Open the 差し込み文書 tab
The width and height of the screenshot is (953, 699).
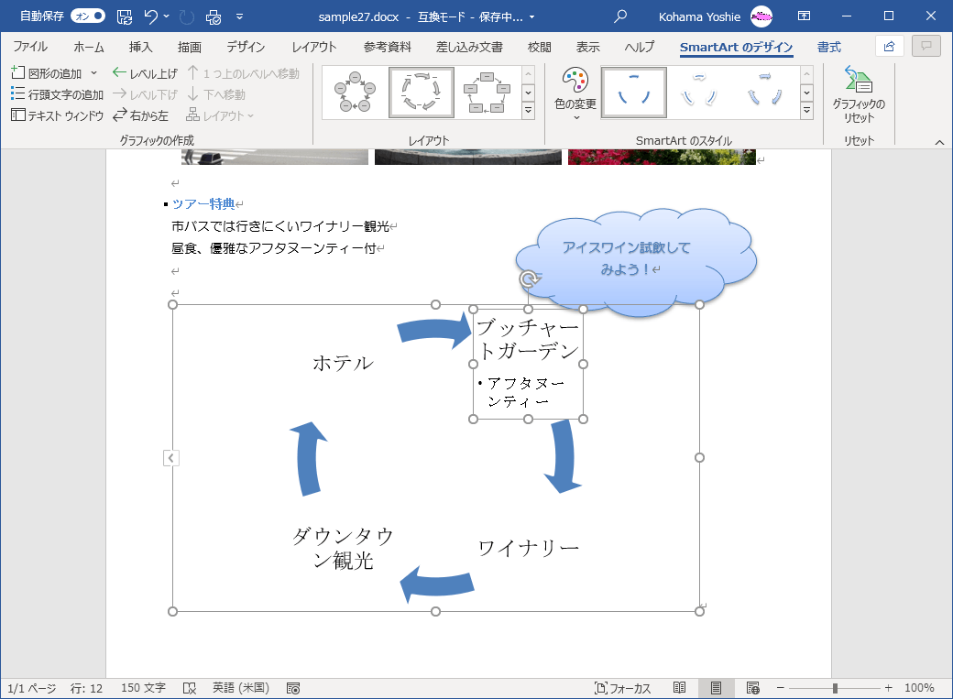point(469,47)
